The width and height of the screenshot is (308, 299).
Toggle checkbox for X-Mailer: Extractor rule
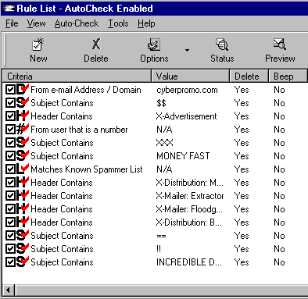click(x=10, y=196)
